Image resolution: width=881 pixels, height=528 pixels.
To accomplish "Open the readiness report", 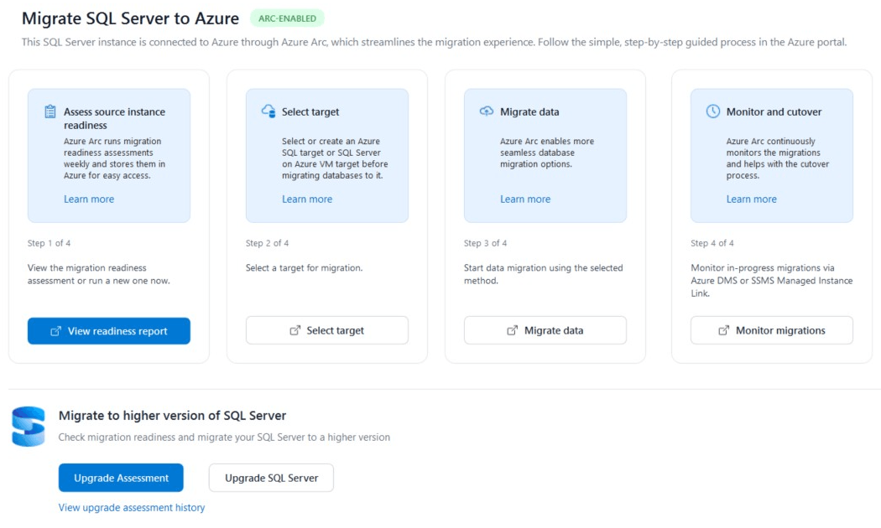I will click(109, 331).
